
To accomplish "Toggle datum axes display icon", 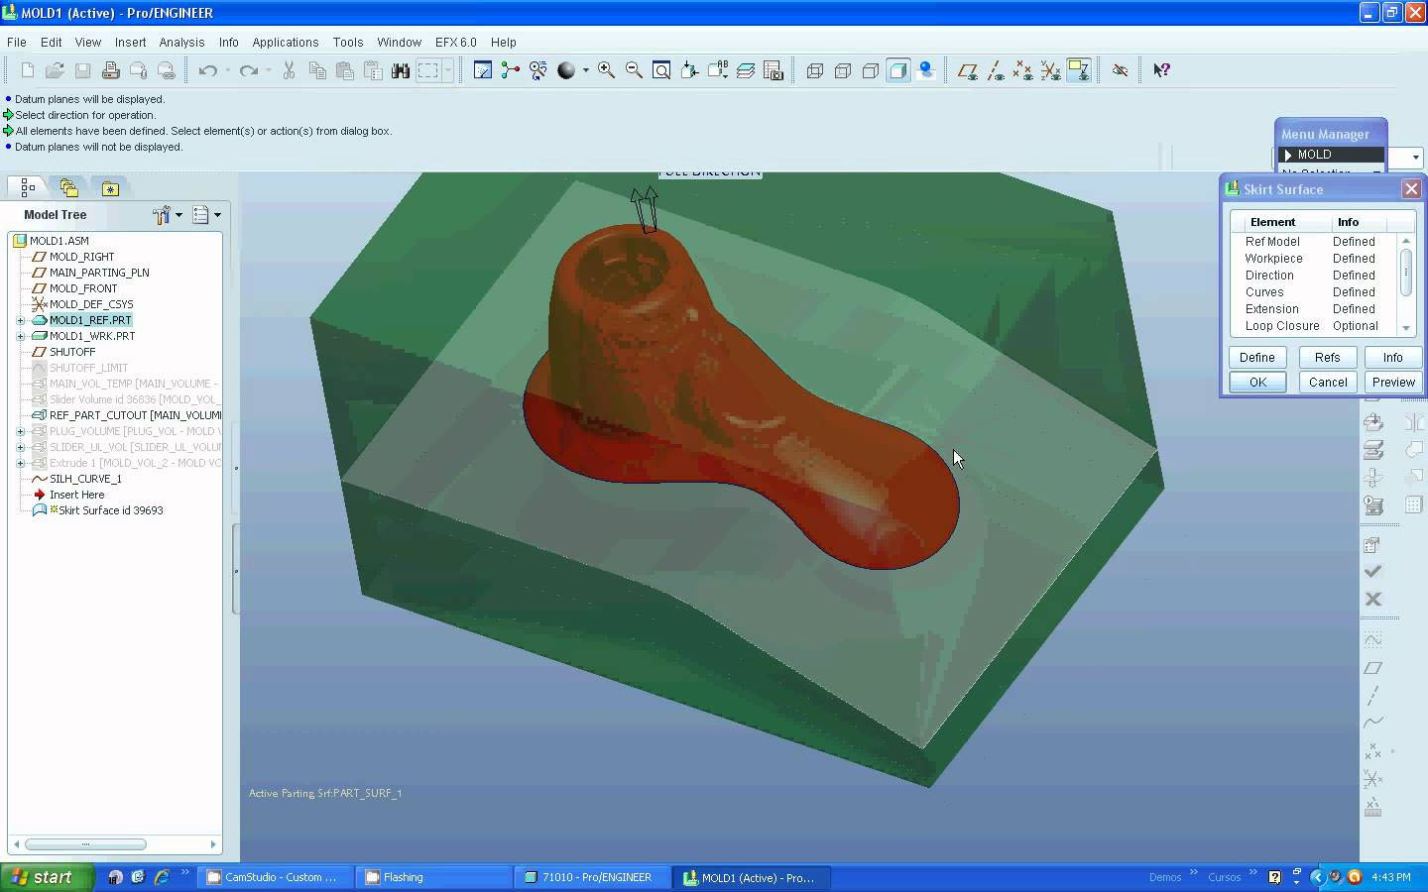I will (996, 70).
